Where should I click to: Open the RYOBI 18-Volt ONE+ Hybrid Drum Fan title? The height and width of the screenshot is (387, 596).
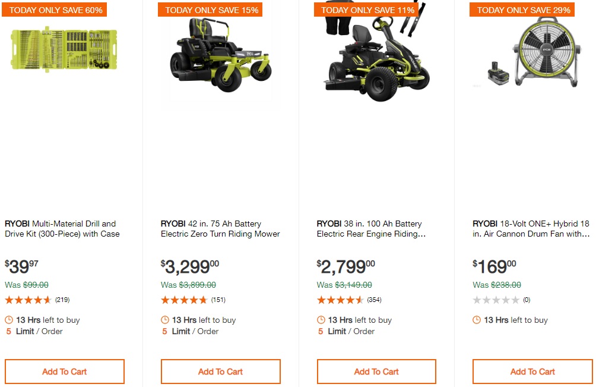pyautogui.click(x=531, y=229)
